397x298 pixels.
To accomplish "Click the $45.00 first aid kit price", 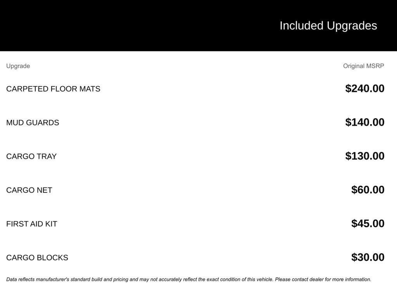I will (x=368, y=223).
